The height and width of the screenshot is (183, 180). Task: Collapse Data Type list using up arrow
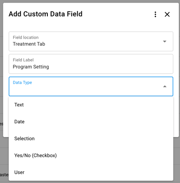pos(165,86)
